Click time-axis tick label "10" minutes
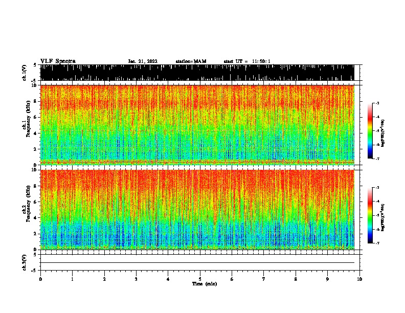The image size is (405, 313). pos(359,279)
